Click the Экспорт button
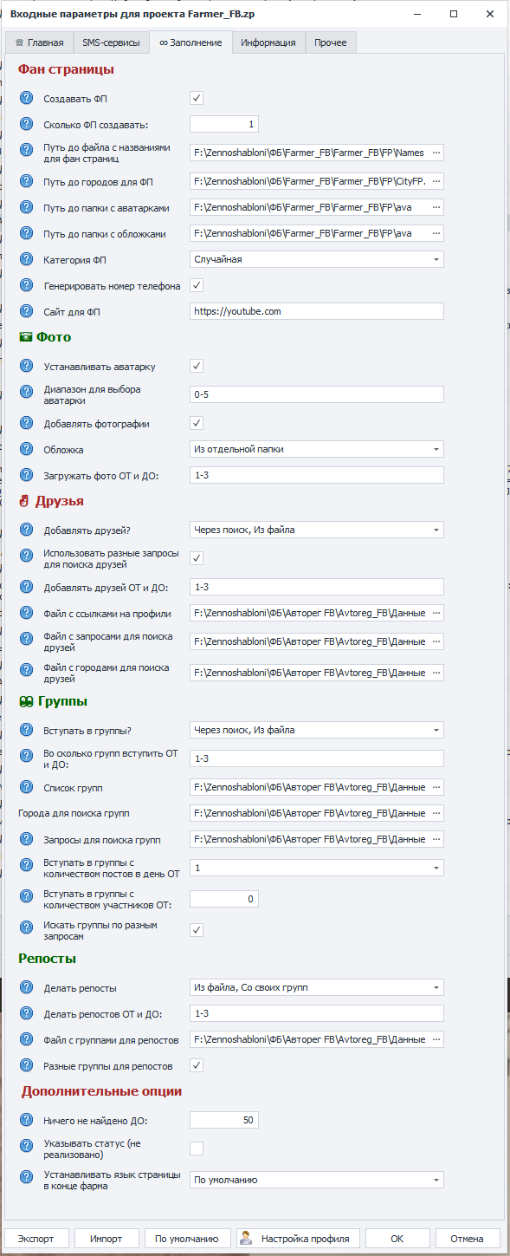The height and width of the screenshot is (1256, 510). click(x=36, y=1238)
